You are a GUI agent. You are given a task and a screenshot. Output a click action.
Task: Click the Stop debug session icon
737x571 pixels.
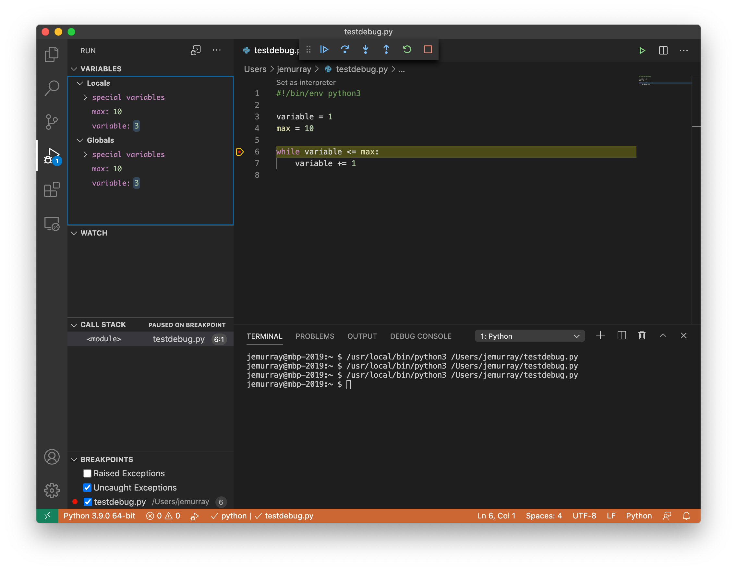pos(428,50)
